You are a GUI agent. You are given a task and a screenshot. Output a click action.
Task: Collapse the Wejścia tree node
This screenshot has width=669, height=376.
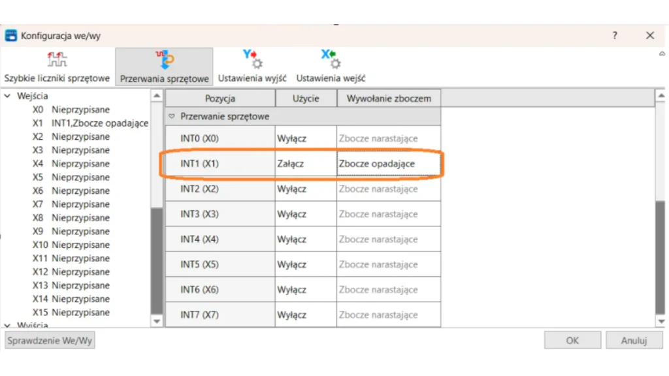(8, 96)
